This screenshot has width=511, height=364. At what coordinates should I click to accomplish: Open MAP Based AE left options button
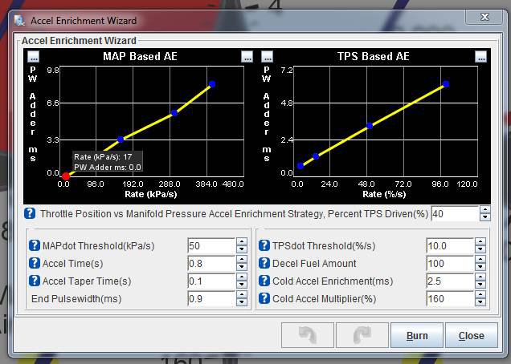click(x=33, y=57)
